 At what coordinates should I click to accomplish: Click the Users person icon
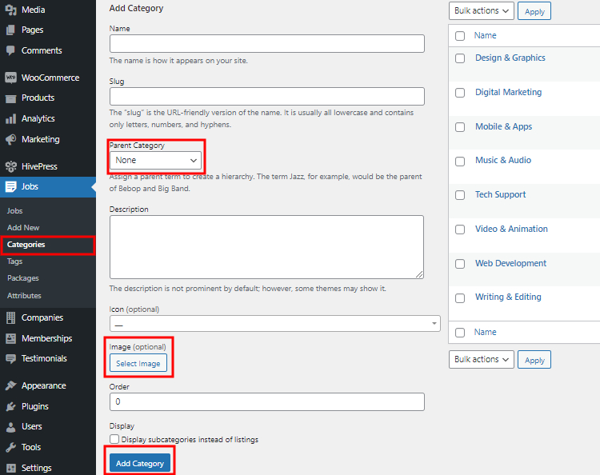10,426
